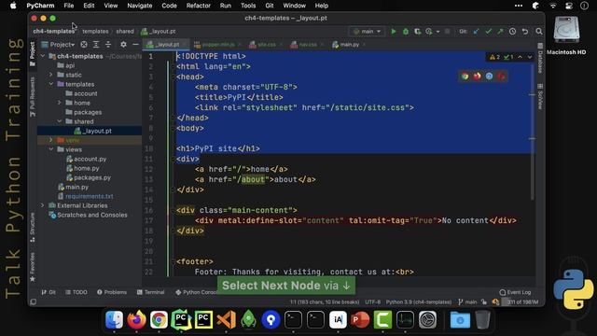Viewport: 597px width, 336px height.
Task: Commit changes with Git checkmark icon
Action: (488, 31)
